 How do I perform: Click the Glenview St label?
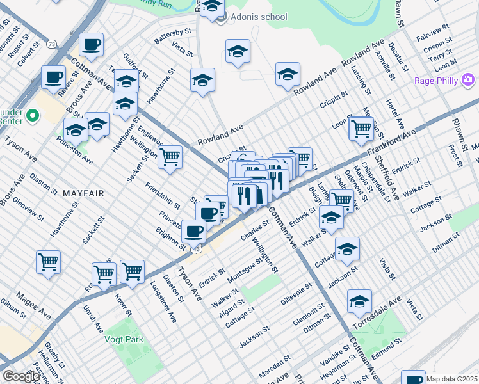point(28,209)
